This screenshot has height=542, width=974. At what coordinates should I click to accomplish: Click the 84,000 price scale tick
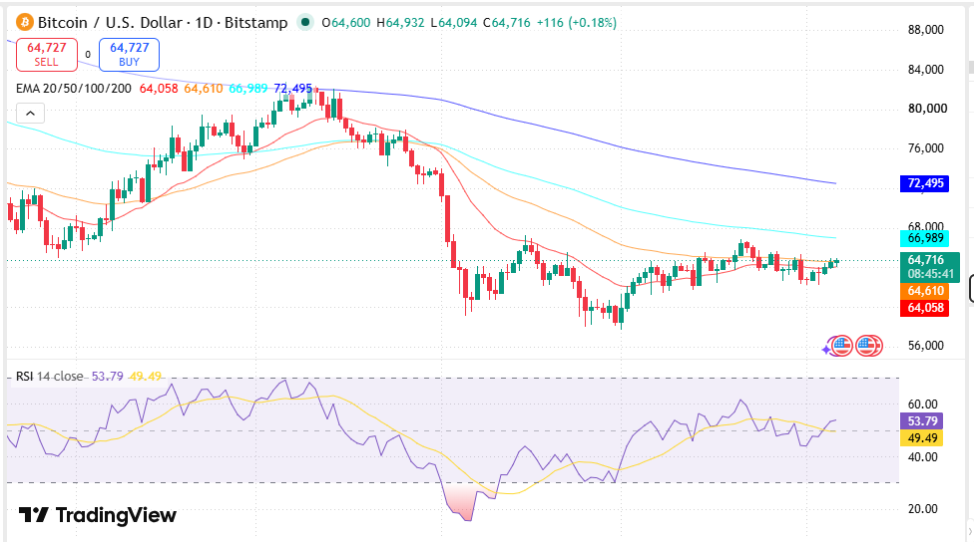point(925,70)
